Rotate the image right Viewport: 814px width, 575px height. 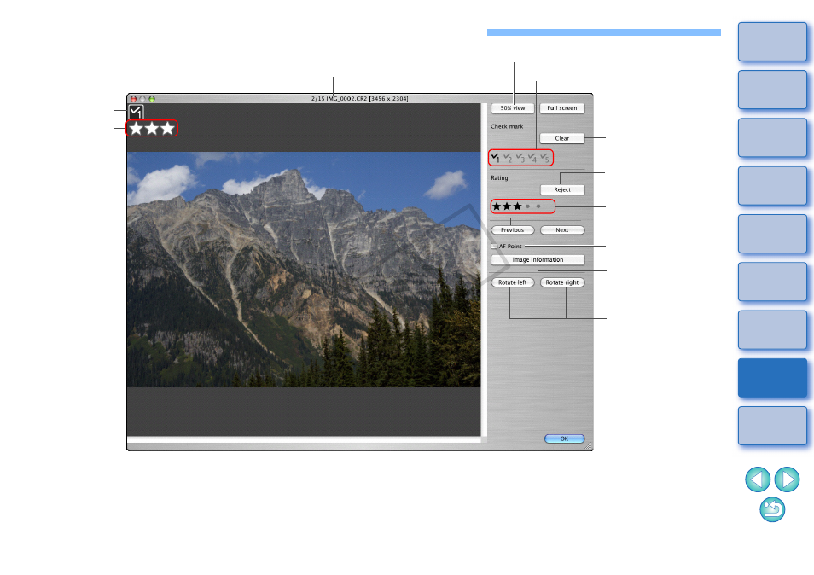coord(562,282)
